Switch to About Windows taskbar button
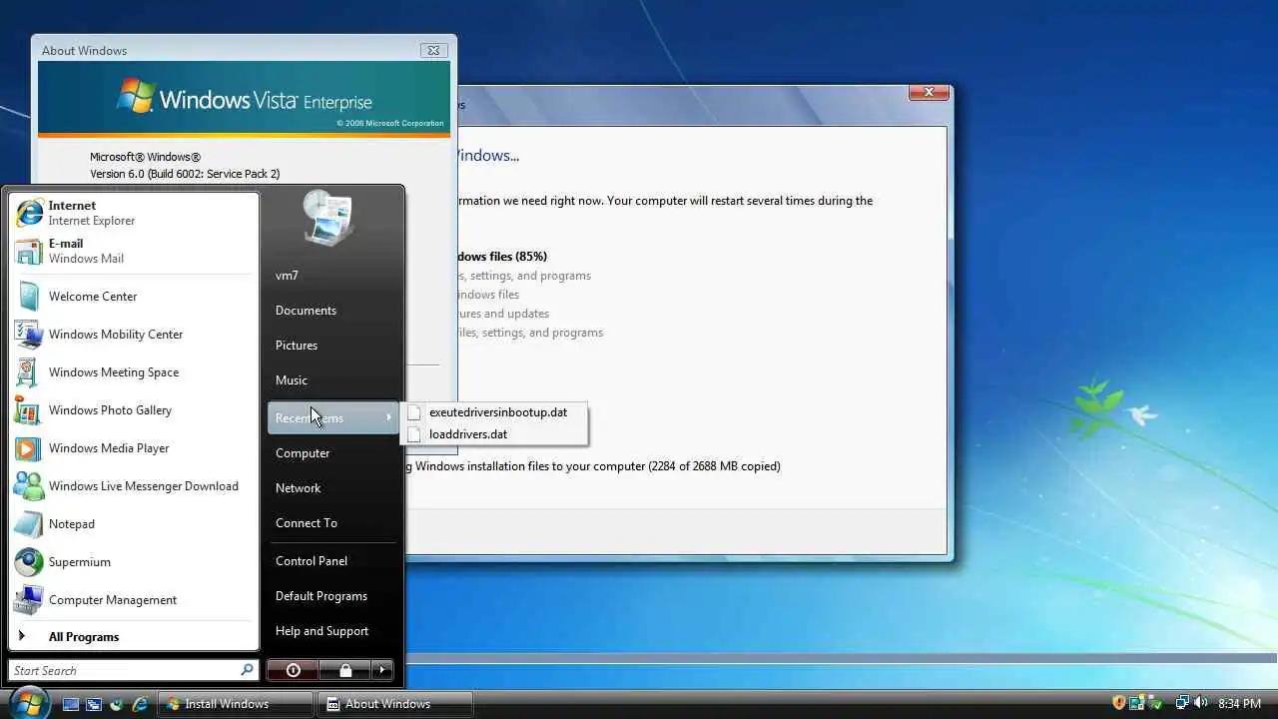The image size is (1278, 719). [x=396, y=704]
